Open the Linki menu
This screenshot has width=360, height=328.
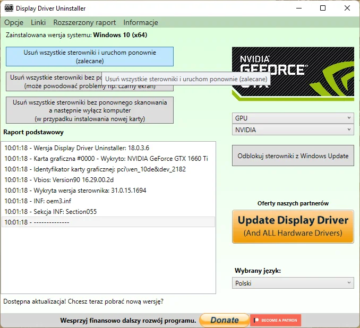click(38, 22)
